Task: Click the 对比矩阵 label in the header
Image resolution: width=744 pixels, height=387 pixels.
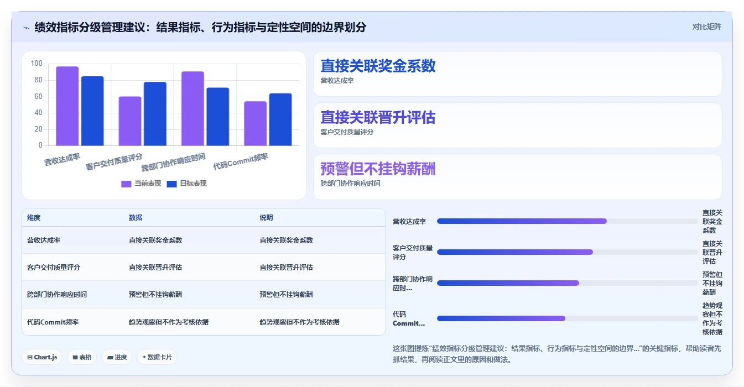Action: pos(706,27)
